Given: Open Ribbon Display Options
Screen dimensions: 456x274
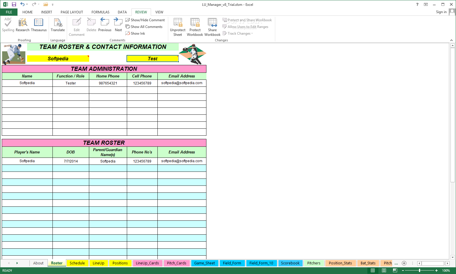Looking at the screenshot, I should 426,4.
